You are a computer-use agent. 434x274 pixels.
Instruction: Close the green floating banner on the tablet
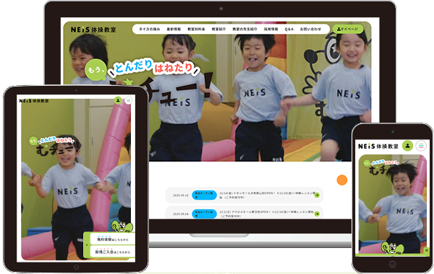click(x=87, y=244)
